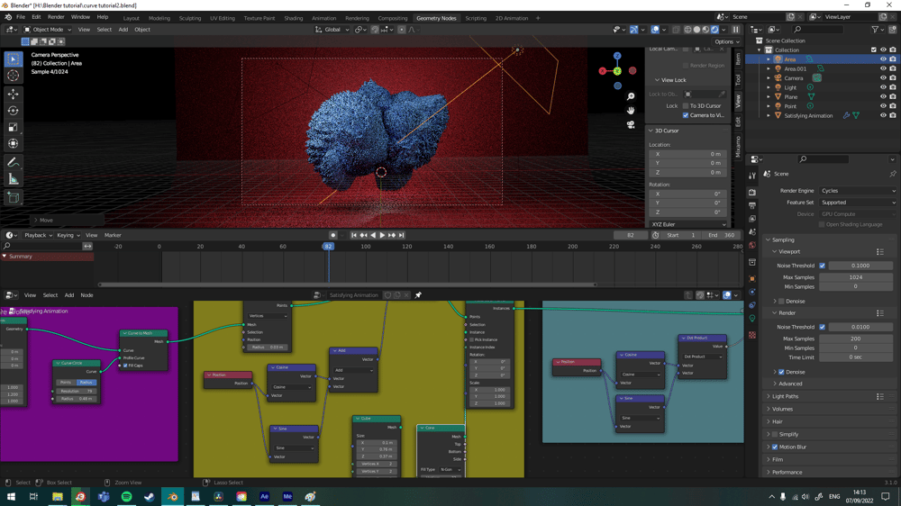Screen dimensions: 901x506
Task: Select the Transform tool
Action: click(14, 143)
